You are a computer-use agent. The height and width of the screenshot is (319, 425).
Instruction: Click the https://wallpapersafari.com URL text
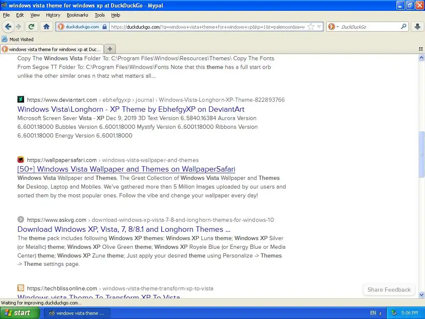[x=62, y=160]
